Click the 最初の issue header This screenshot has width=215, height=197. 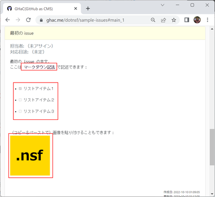pos(105,33)
